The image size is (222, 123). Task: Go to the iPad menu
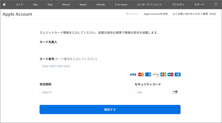[50, 4]
